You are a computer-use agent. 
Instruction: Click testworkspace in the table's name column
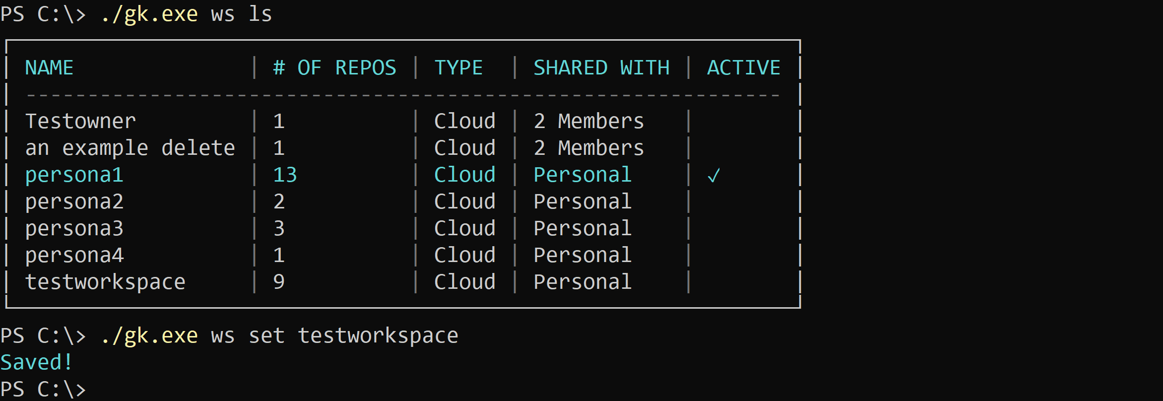[x=105, y=282]
